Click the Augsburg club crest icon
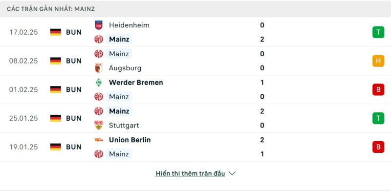This screenshot has width=391, height=191. coord(99,68)
